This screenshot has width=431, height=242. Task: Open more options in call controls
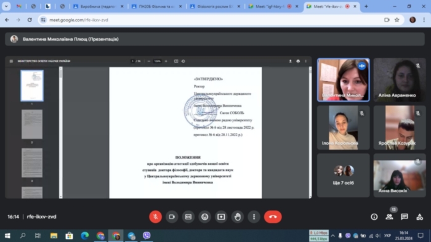254,217
